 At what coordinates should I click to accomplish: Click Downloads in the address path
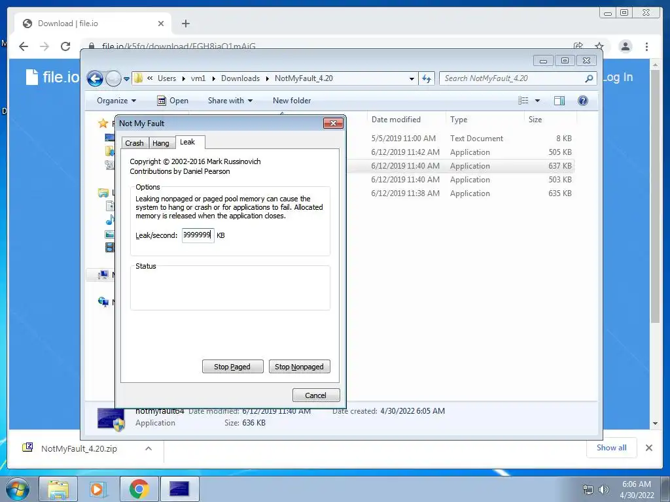[240, 78]
